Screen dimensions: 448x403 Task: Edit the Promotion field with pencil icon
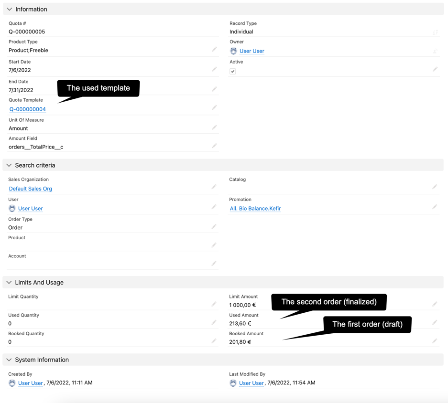tap(435, 207)
